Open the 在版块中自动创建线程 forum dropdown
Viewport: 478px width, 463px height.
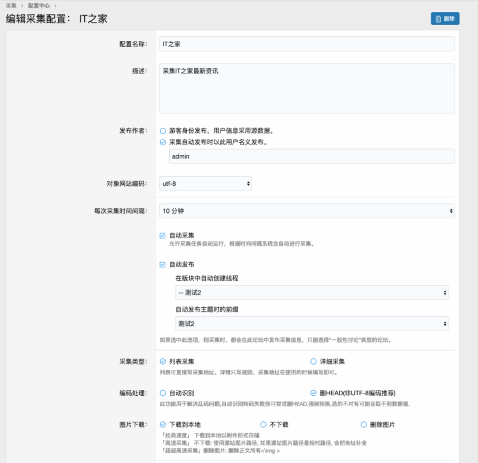(x=312, y=293)
